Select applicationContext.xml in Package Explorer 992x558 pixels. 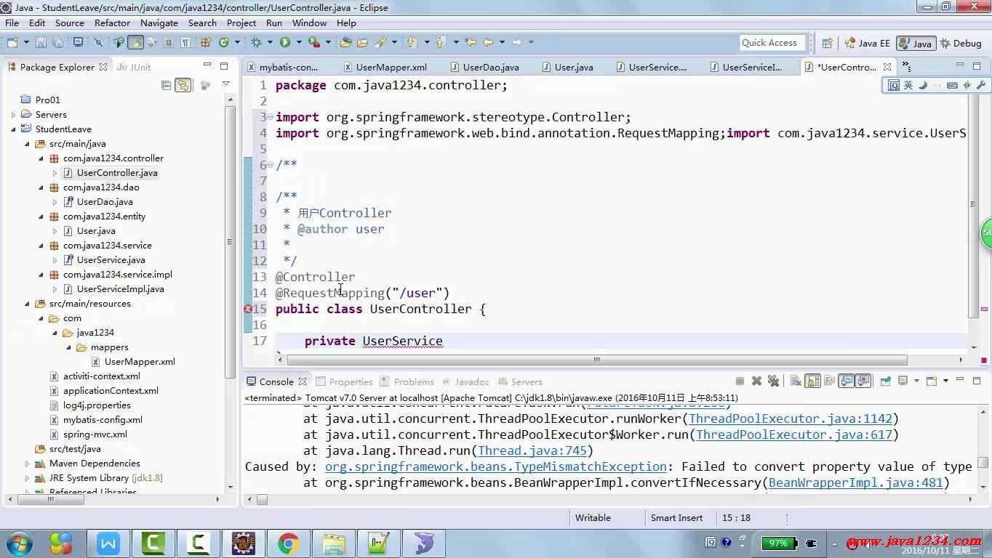(x=111, y=391)
